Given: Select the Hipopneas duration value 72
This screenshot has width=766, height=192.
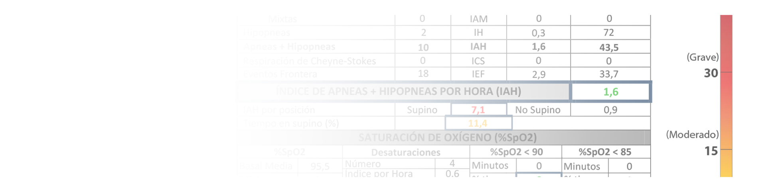Looking at the screenshot, I should click(609, 32).
